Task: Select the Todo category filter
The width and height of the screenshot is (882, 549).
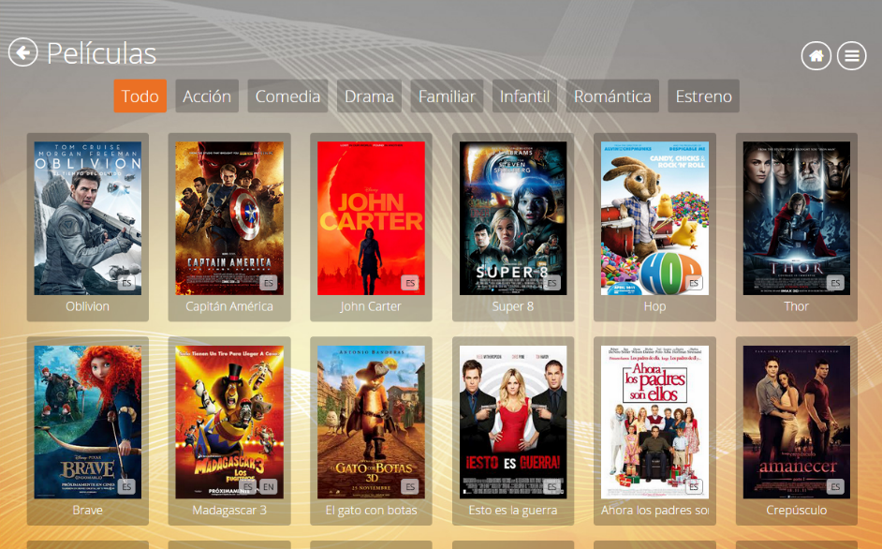Action: click(x=140, y=96)
